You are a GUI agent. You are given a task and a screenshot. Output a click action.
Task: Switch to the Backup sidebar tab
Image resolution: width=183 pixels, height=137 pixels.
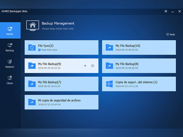click(10, 47)
